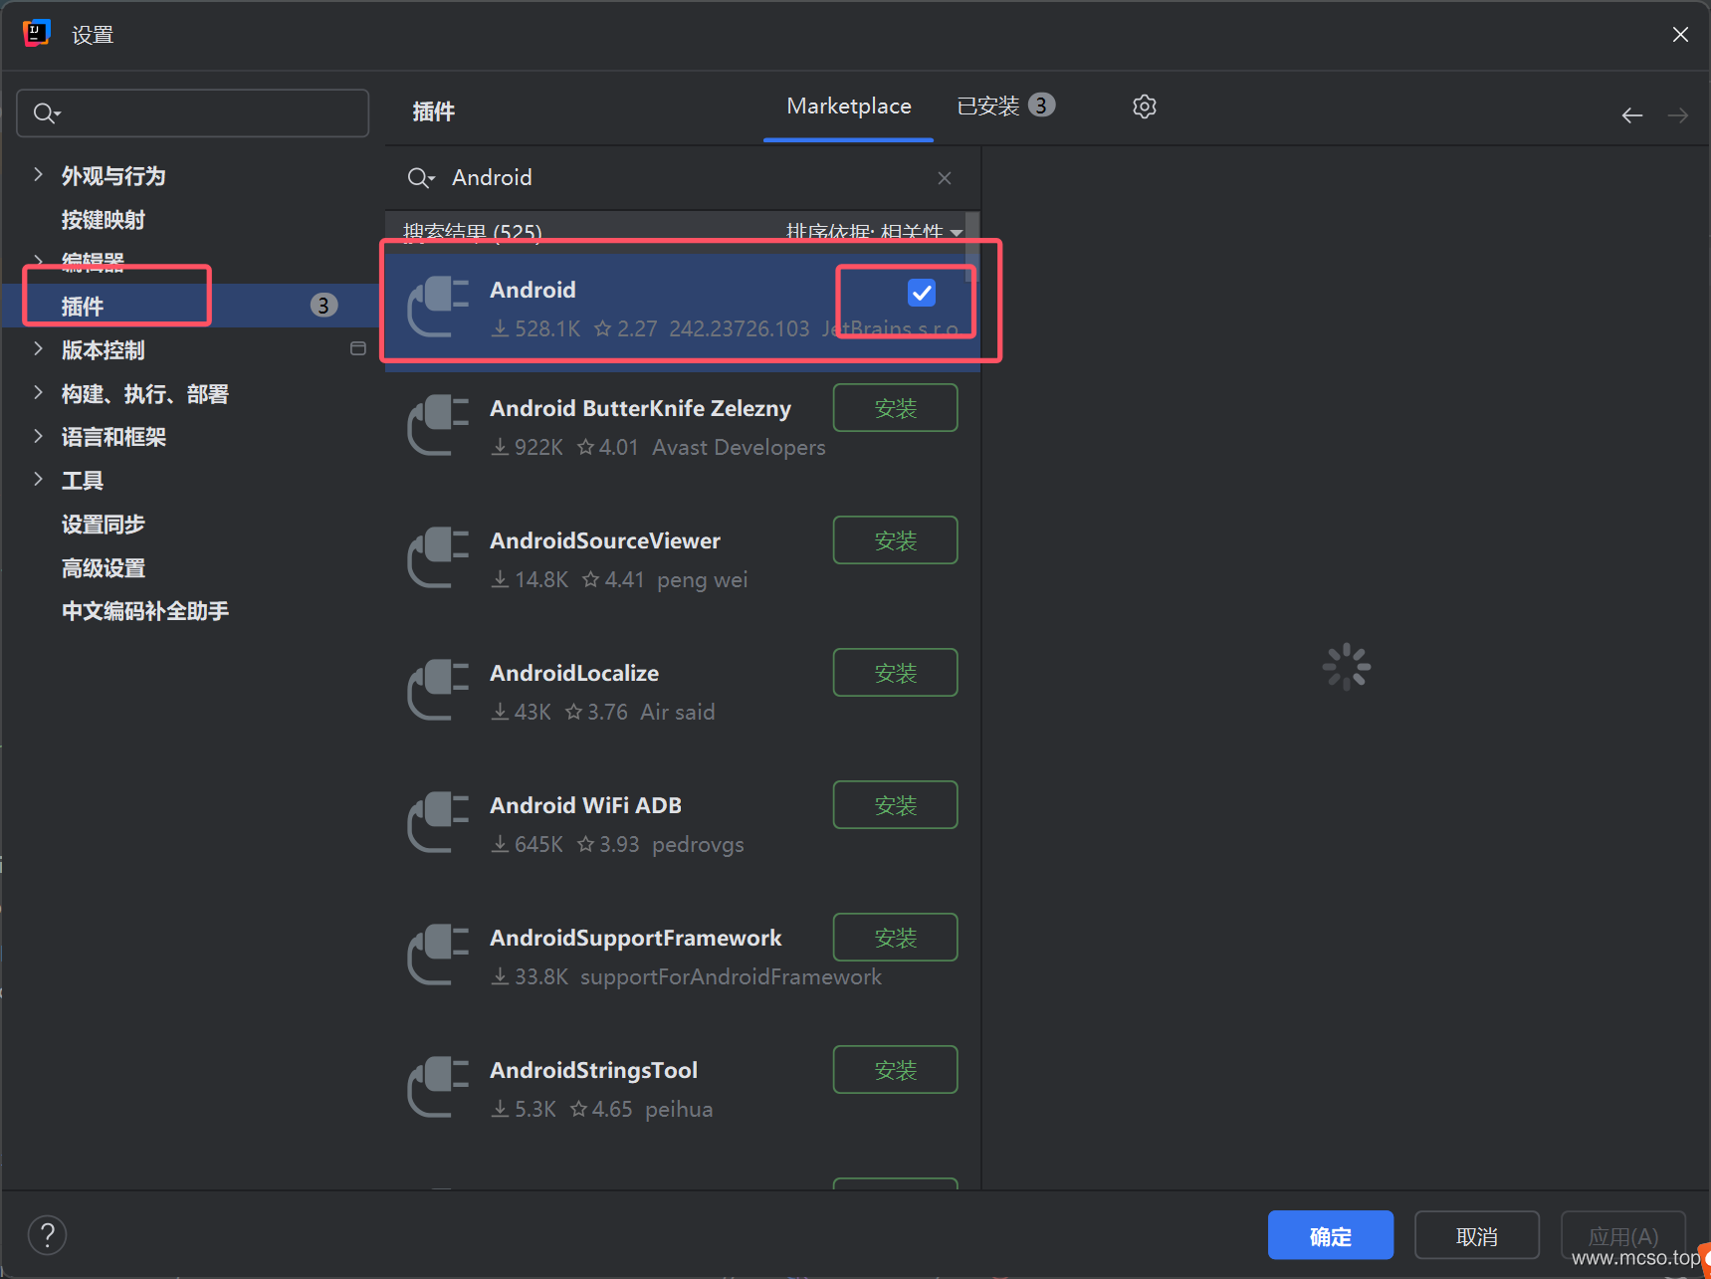Go back using the left arrow
The height and width of the screenshot is (1279, 1711).
tap(1632, 115)
